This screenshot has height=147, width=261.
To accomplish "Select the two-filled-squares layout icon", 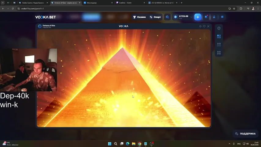I will point(219,44).
